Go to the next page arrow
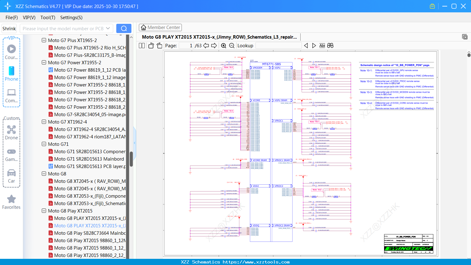The width and height of the screenshot is (471, 265). point(214,46)
